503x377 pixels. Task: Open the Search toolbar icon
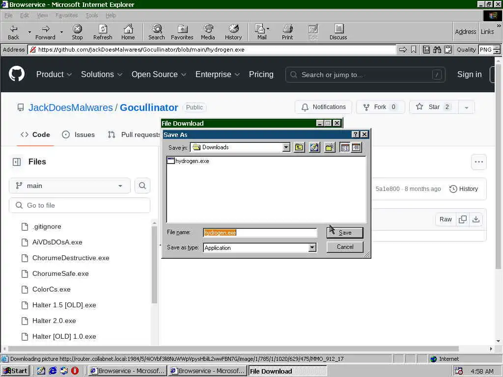click(x=157, y=32)
